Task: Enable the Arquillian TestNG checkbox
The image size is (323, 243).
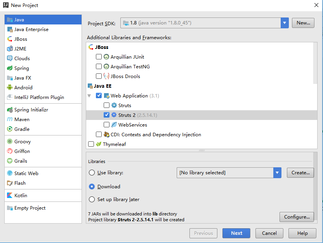Action: 99,66
